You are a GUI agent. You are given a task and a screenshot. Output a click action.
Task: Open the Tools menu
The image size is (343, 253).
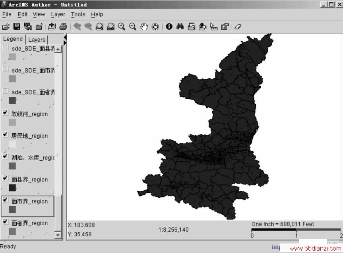coord(78,14)
